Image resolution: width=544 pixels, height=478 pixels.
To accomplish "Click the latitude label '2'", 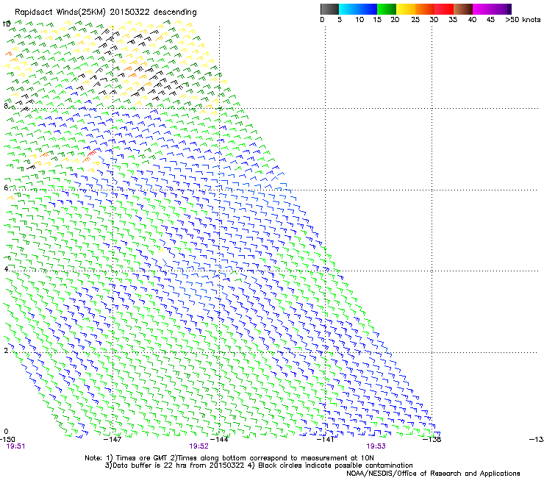I will [6, 350].
